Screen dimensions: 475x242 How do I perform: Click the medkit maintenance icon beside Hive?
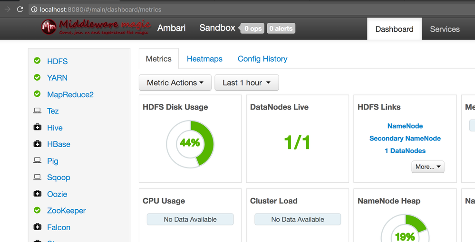tap(37, 127)
